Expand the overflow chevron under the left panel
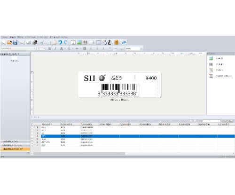This screenshot has height=195, width=235. (28, 153)
